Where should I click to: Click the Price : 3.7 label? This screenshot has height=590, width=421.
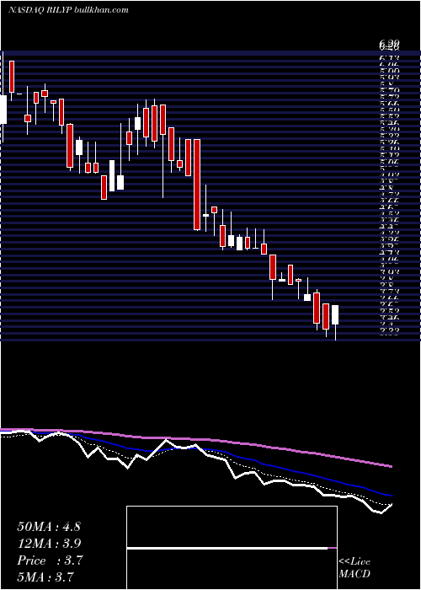pos(50,560)
